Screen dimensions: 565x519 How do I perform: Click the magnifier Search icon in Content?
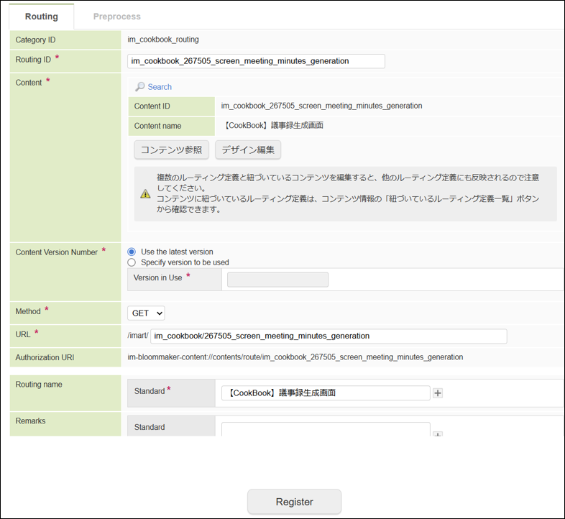click(140, 87)
